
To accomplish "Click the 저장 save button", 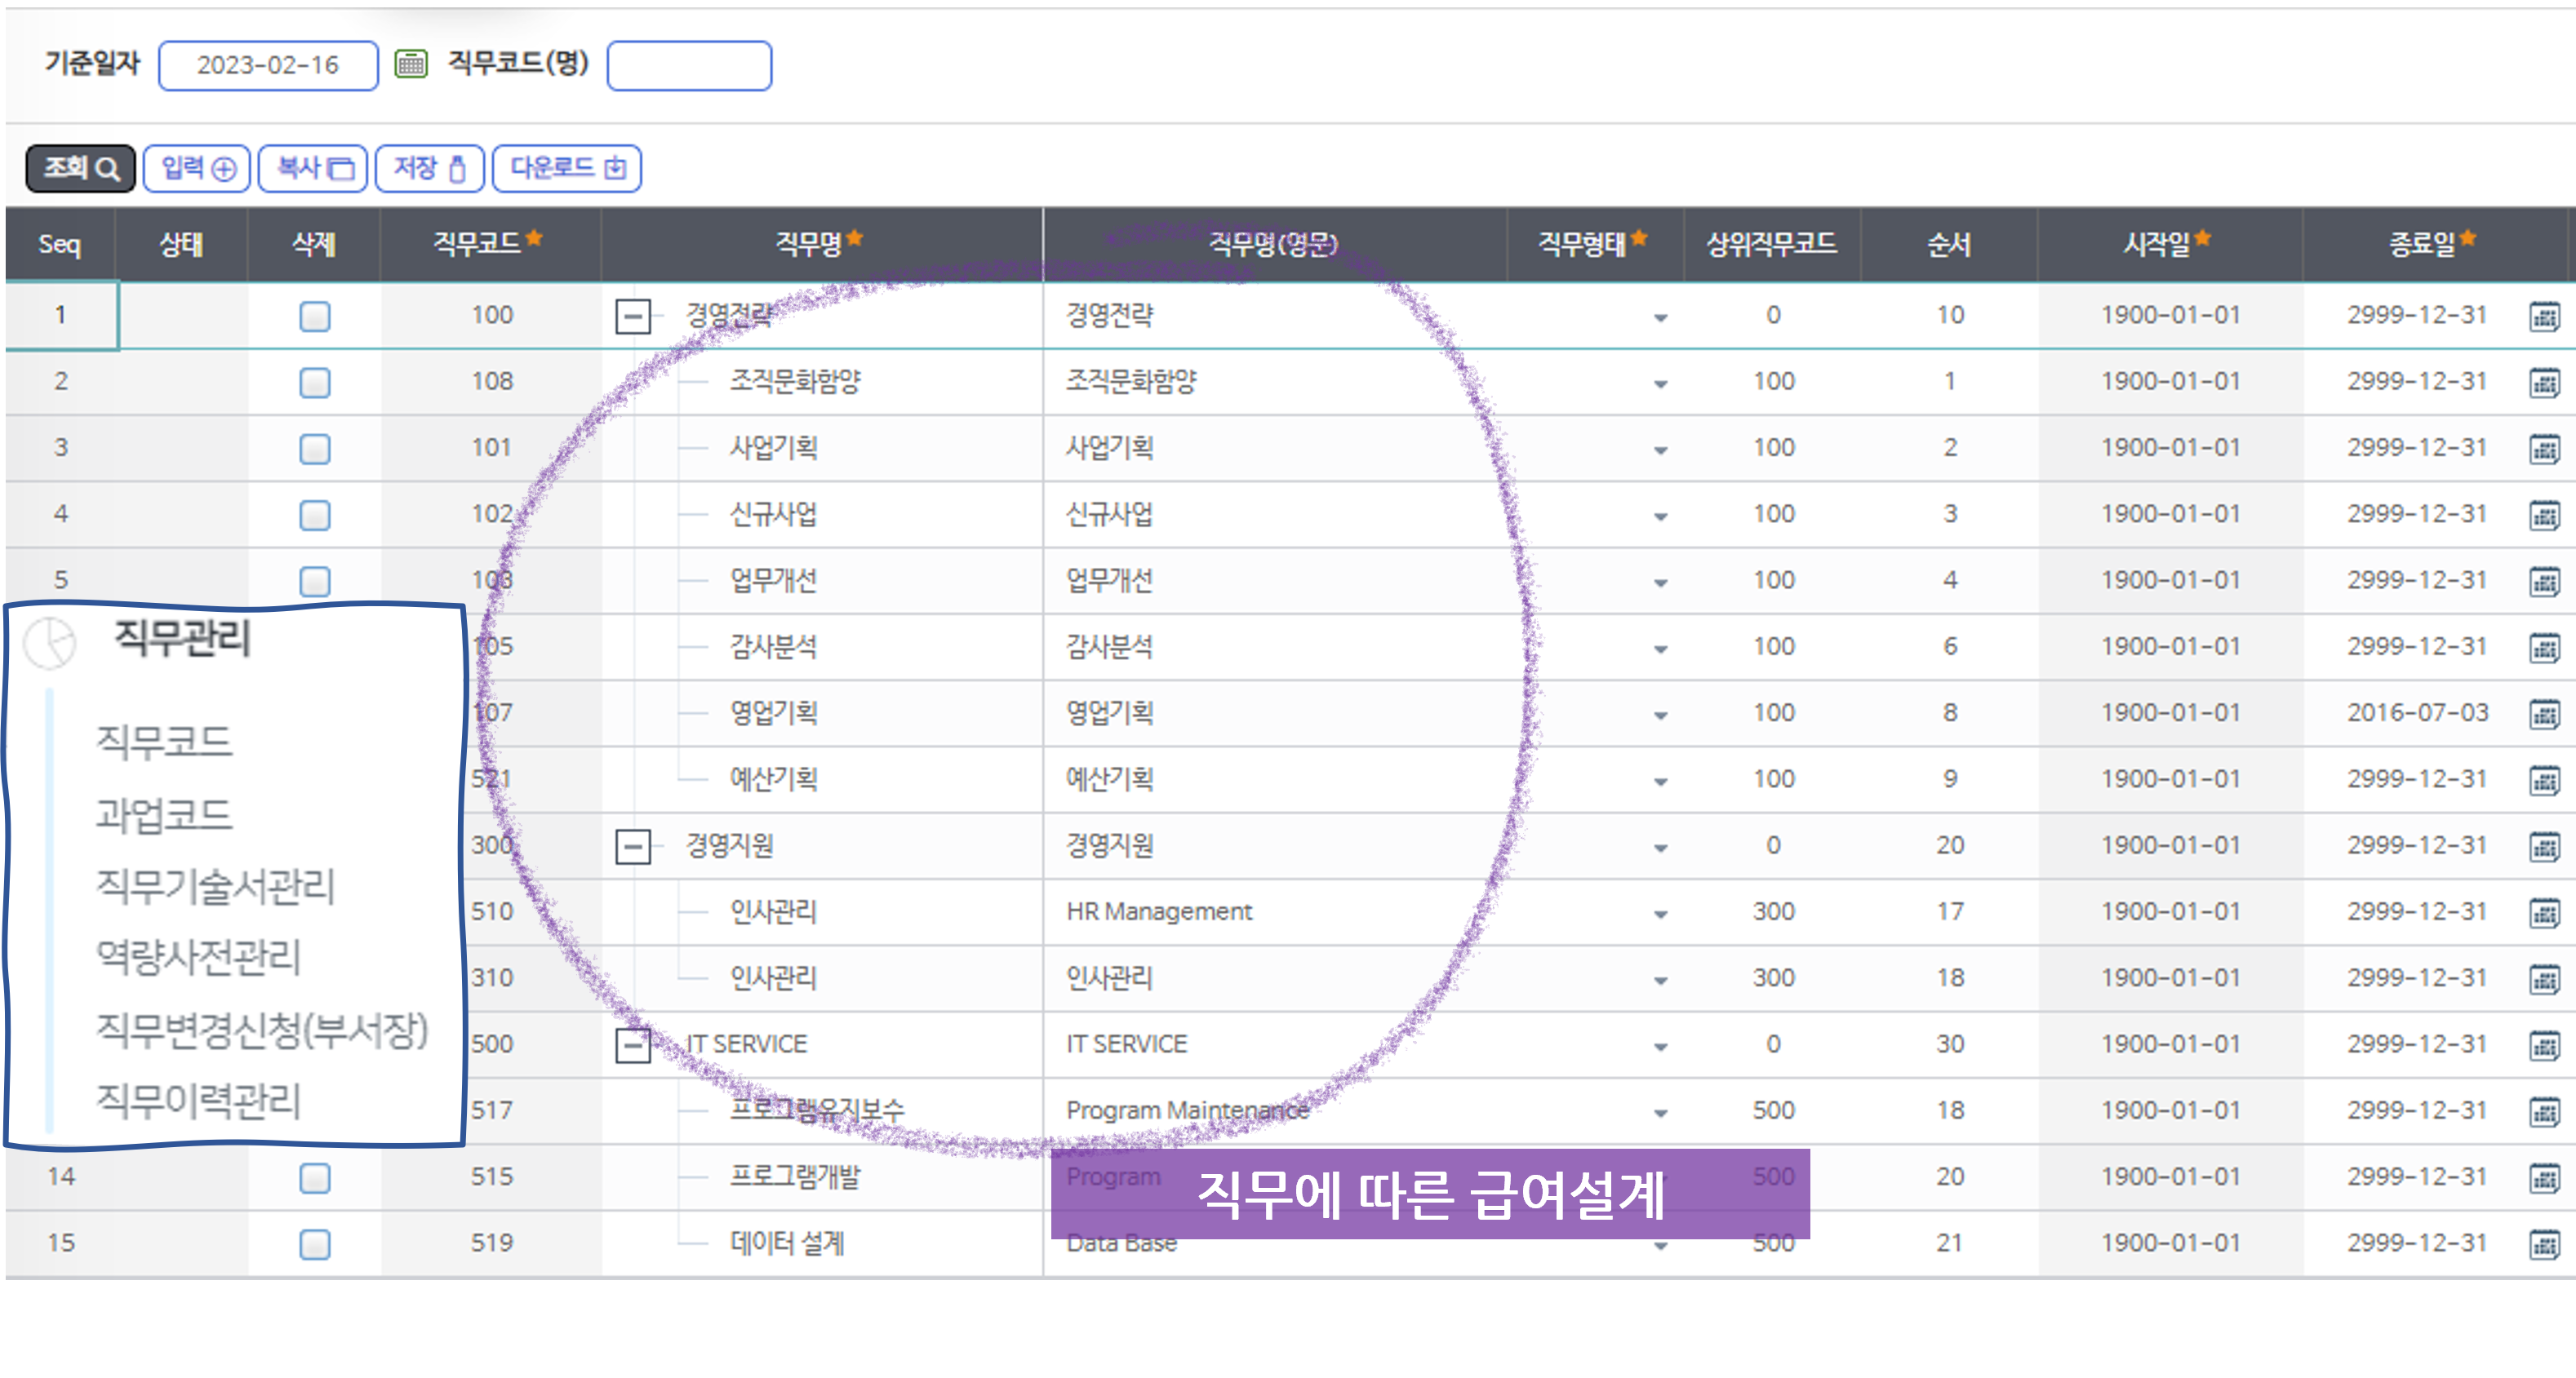I will (430, 168).
